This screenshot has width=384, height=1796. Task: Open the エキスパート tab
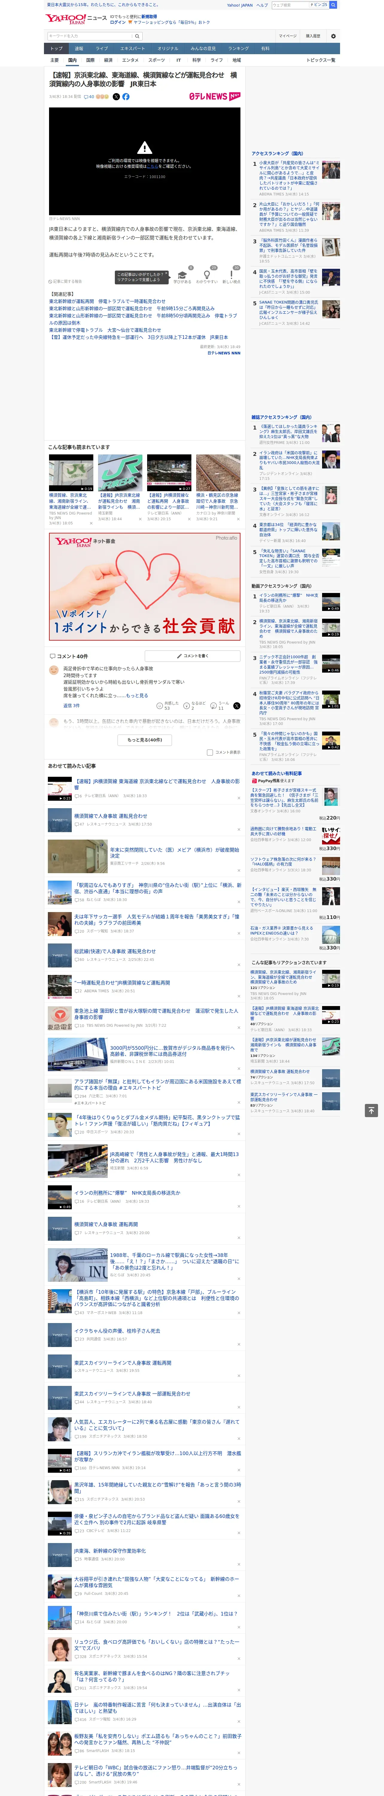tap(132, 49)
